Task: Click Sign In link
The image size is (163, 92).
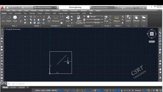Action: pyautogui.click(x=123, y=8)
